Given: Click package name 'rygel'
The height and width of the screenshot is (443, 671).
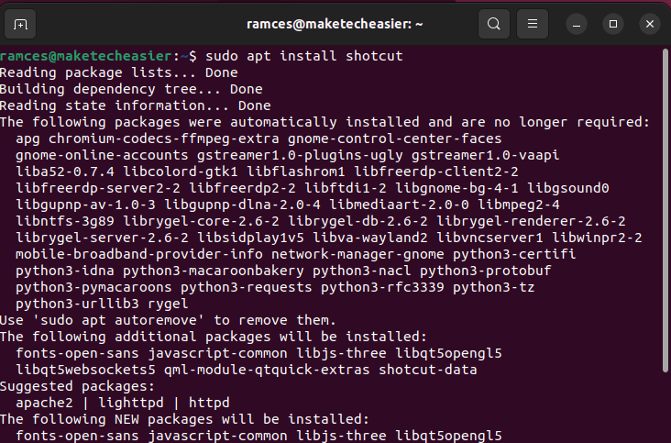Looking at the screenshot, I should (x=168, y=304).
